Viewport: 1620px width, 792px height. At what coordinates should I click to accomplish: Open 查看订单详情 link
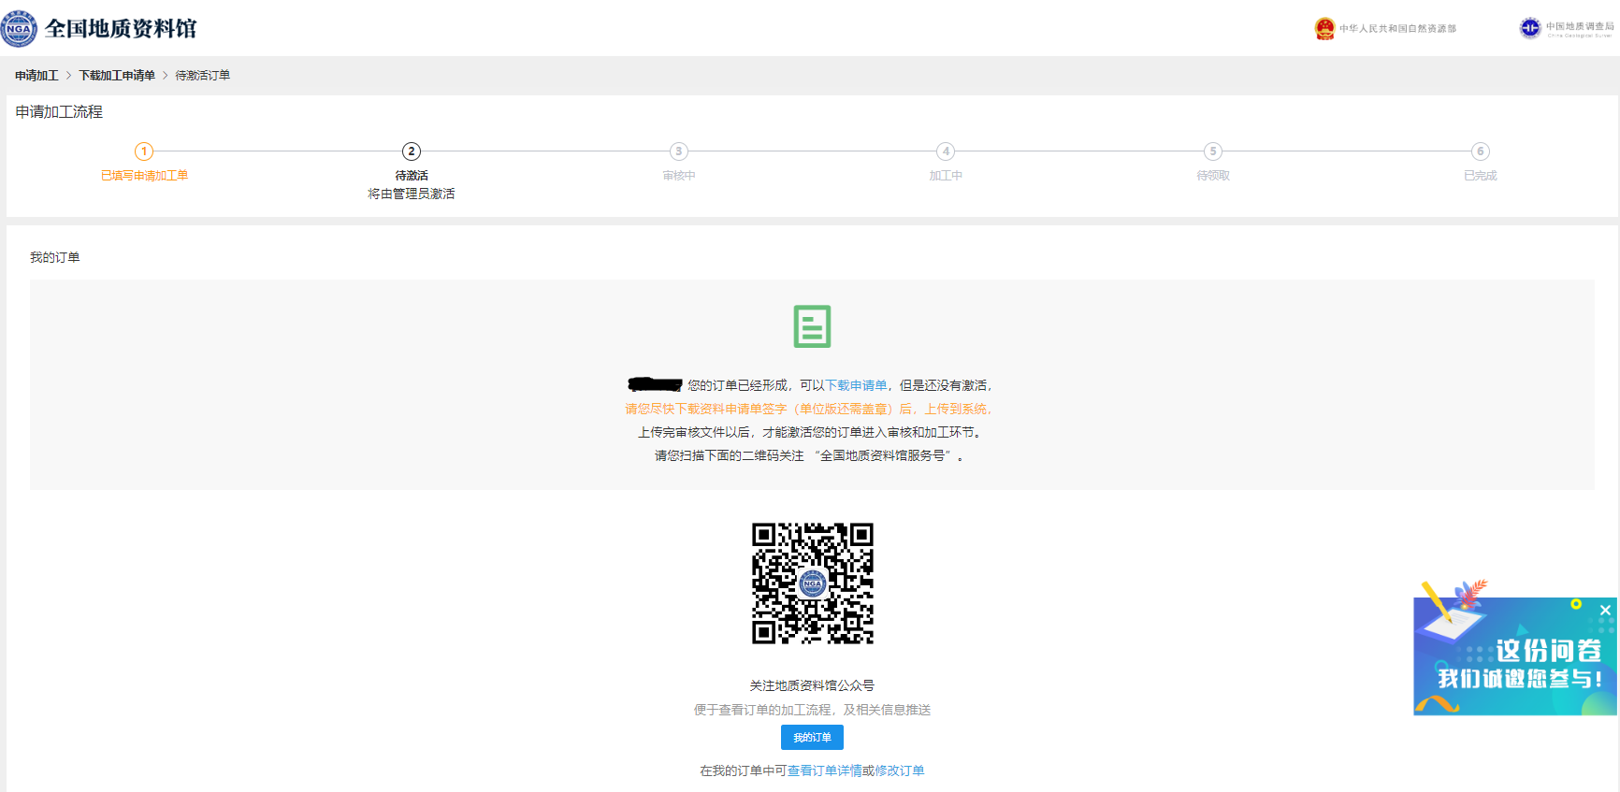(824, 770)
